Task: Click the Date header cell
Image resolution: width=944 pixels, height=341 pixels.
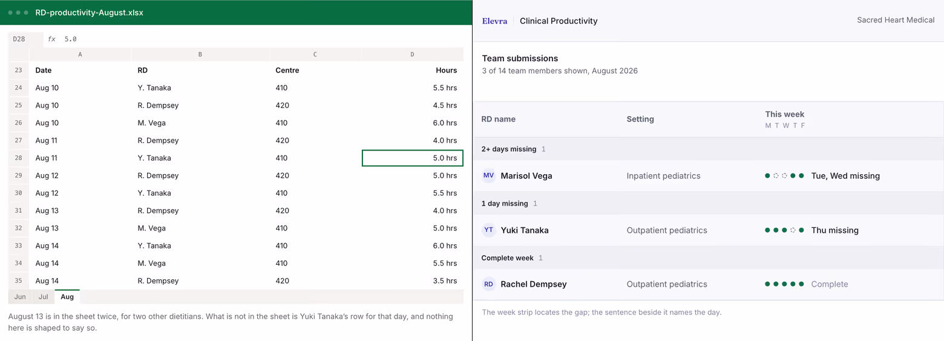Action: coord(80,70)
